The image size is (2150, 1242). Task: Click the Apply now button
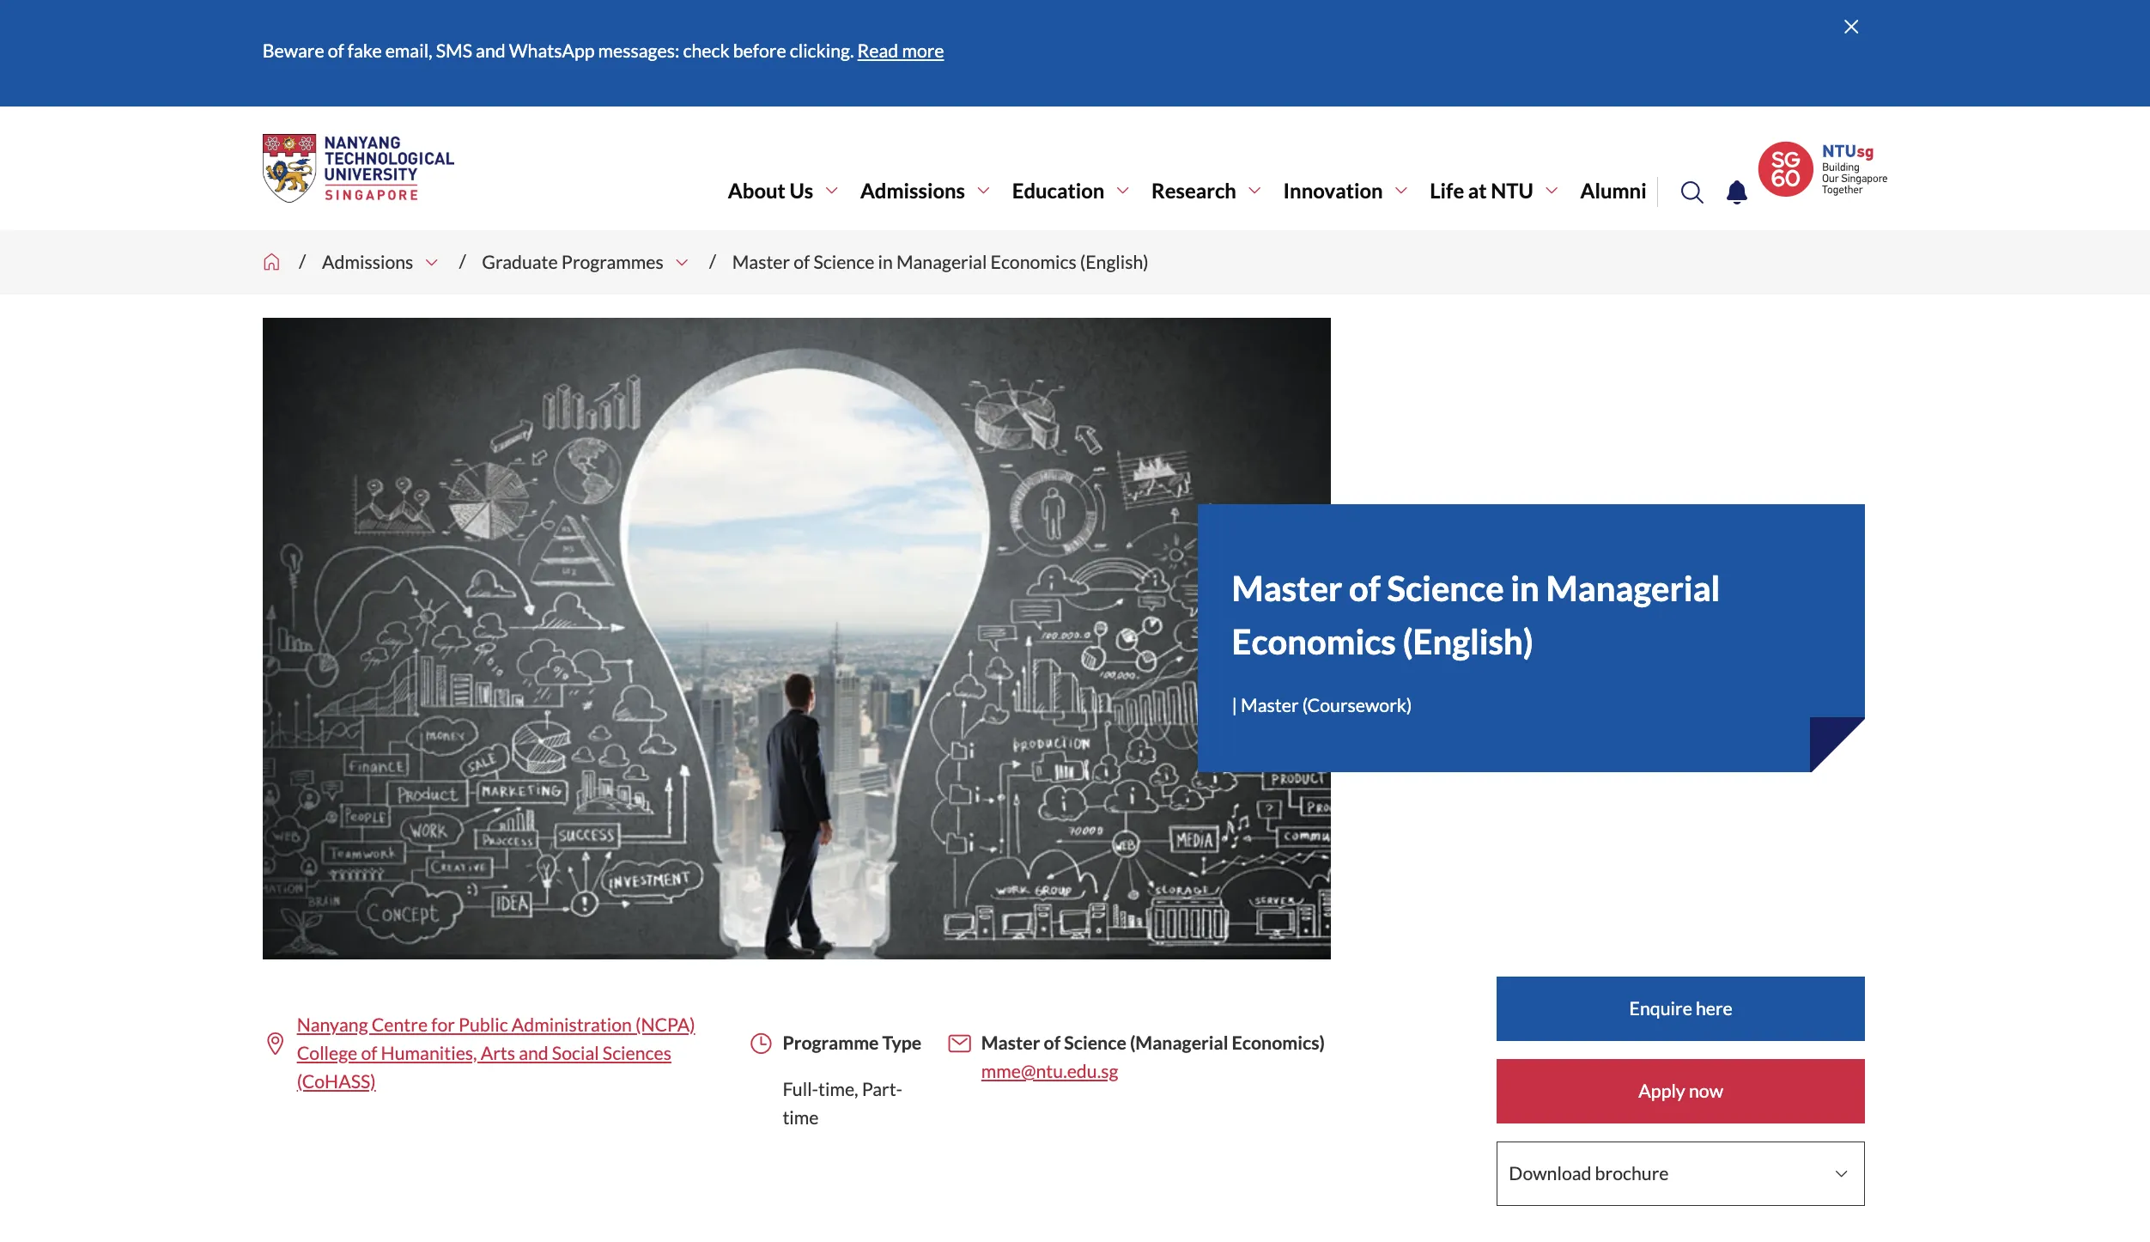point(1679,1091)
